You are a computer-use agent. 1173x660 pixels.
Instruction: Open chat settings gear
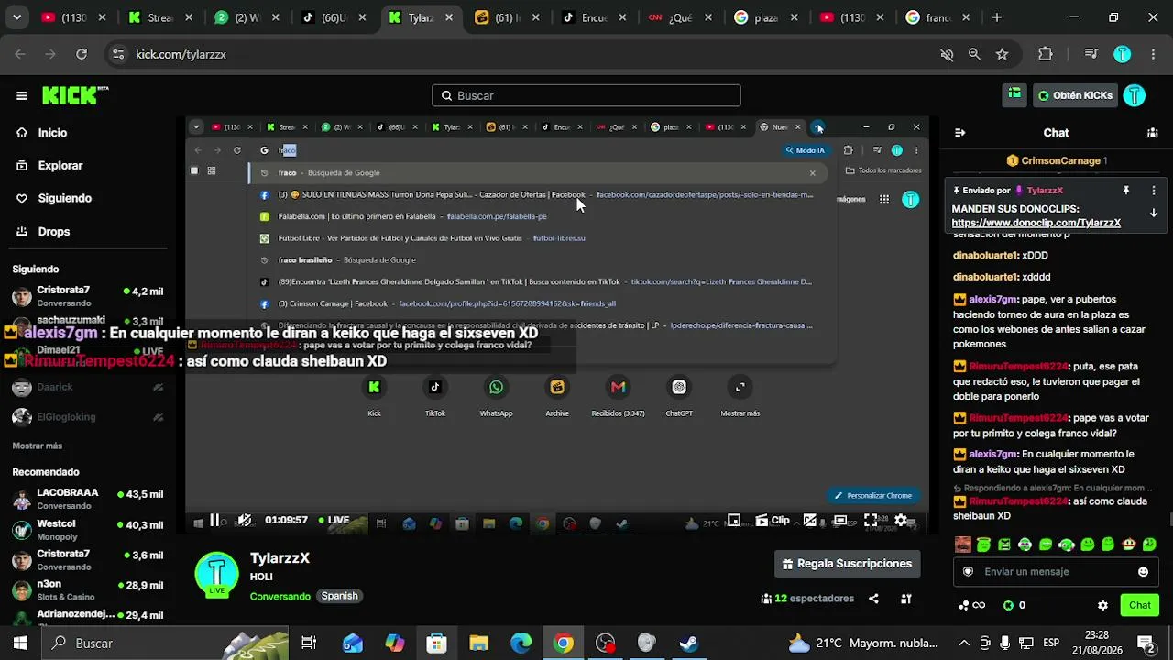point(1102,606)
